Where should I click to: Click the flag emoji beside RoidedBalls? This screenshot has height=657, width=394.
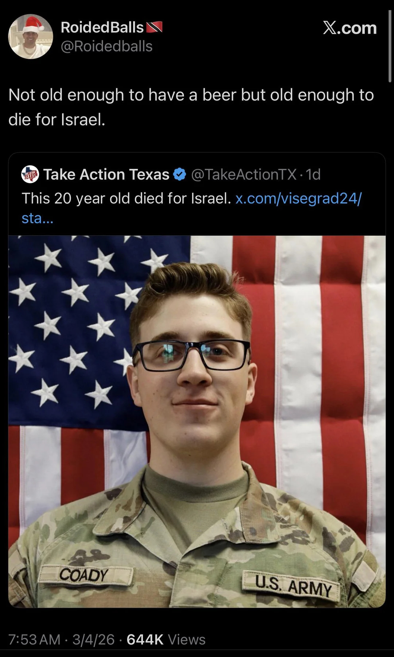[154, 27]
